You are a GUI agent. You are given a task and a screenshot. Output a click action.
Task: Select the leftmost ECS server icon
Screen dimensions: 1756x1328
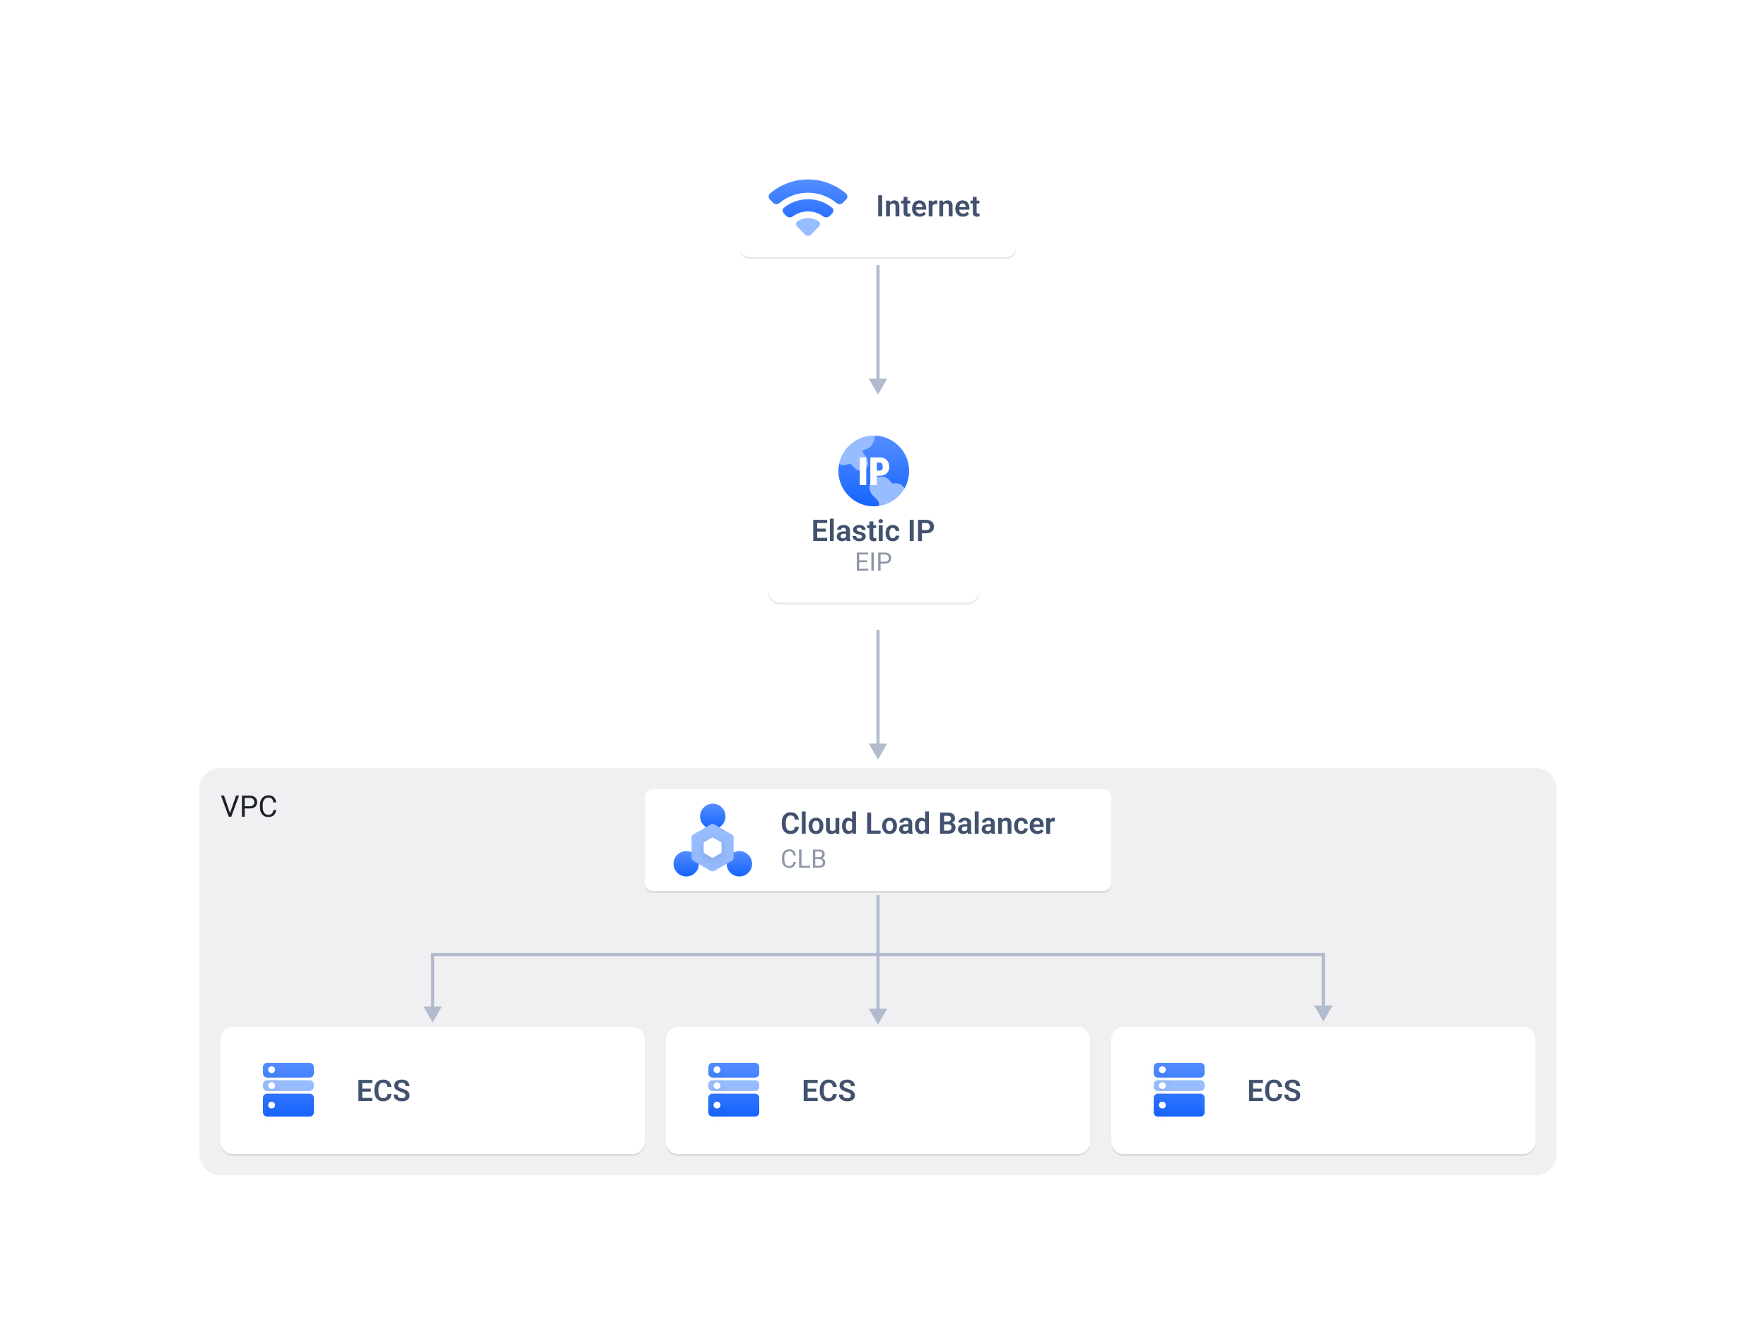[288, 1090]
